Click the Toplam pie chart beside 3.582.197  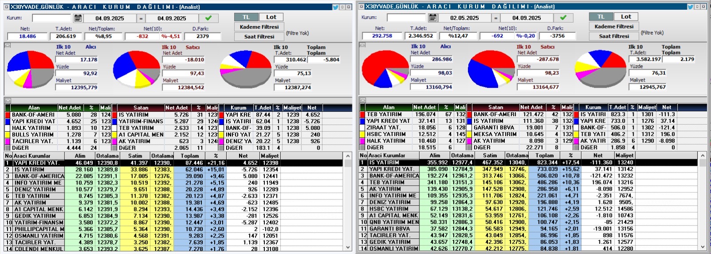601,69
